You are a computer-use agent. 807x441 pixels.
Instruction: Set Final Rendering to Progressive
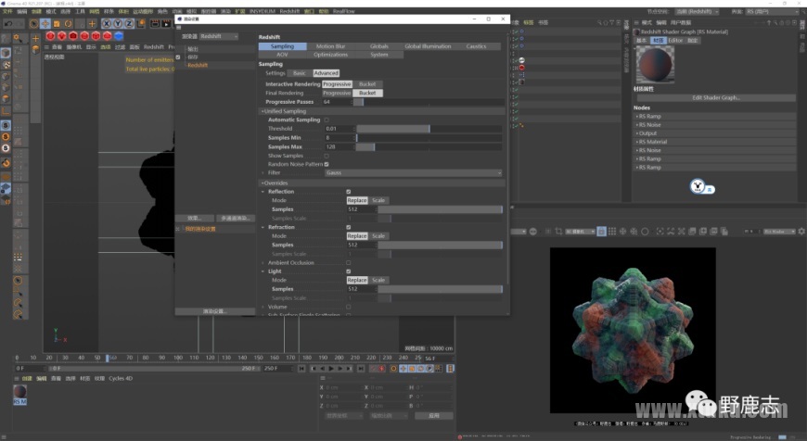pos(337,93)
